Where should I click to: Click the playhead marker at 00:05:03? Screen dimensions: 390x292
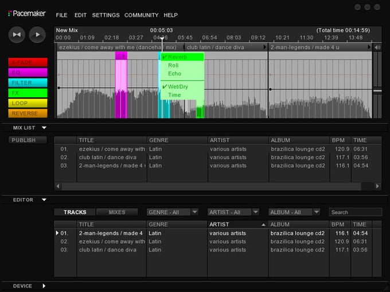(x=162, y=38)
